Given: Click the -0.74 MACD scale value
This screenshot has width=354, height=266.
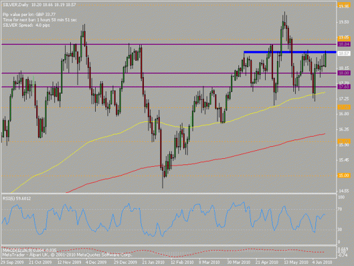Looking at the screenshot, I should point(342,255).
